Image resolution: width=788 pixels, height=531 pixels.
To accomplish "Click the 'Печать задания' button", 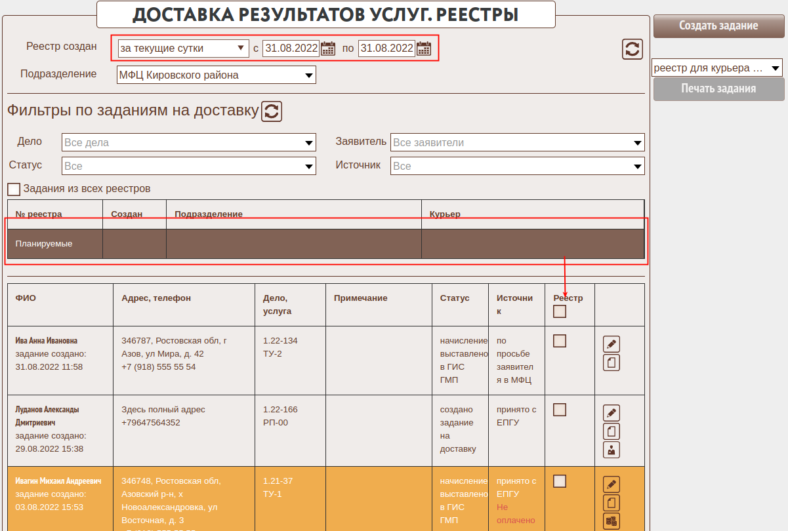I will (x=718, y=88).
